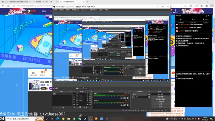Move the scene up in Scenes panel
The image size is (215, 121).
(x=60, y=107)
